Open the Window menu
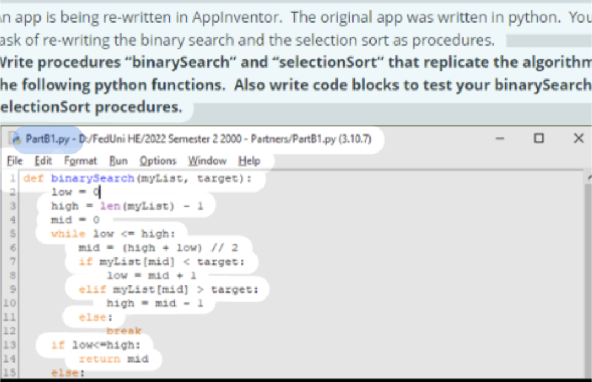The image size is (592, 382). tap(207, 161)
